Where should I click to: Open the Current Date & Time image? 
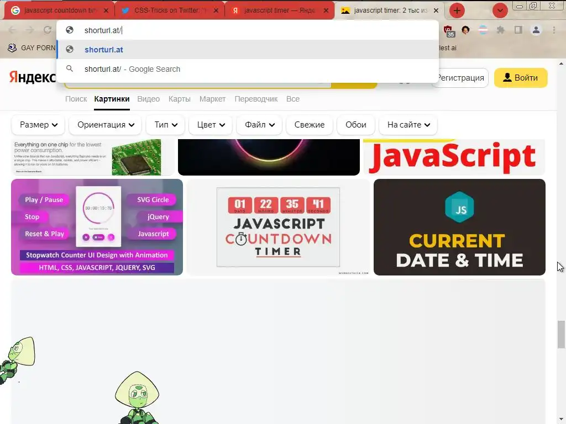[x=459, y=227]
